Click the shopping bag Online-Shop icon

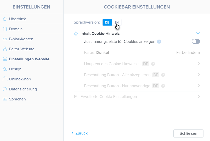click(5, 79)
